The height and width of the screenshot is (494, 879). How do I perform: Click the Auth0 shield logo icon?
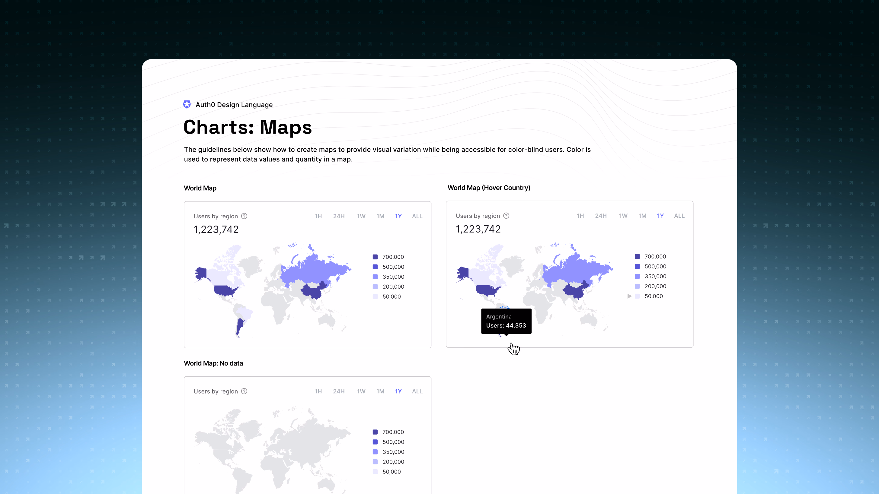(x=187, y=104)
